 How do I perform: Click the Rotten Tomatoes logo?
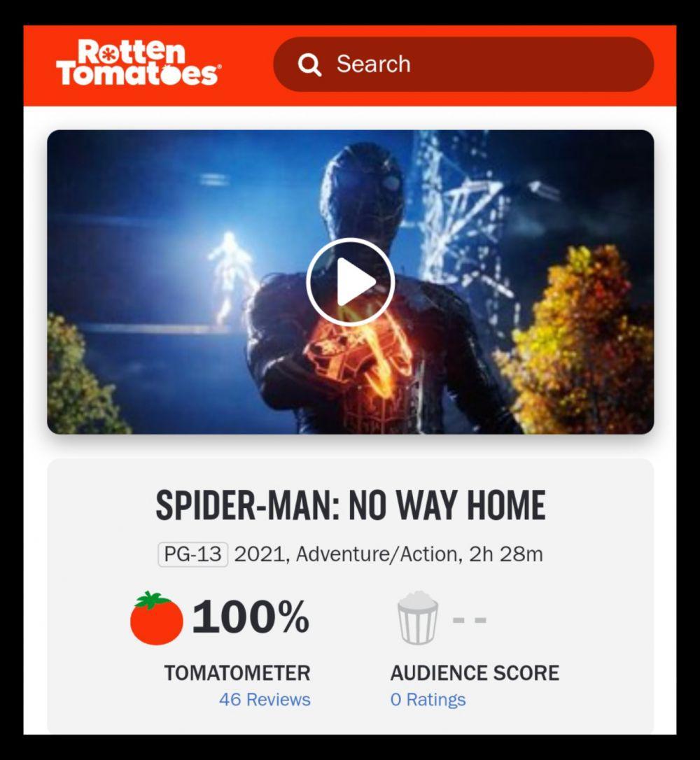(139, 63)
